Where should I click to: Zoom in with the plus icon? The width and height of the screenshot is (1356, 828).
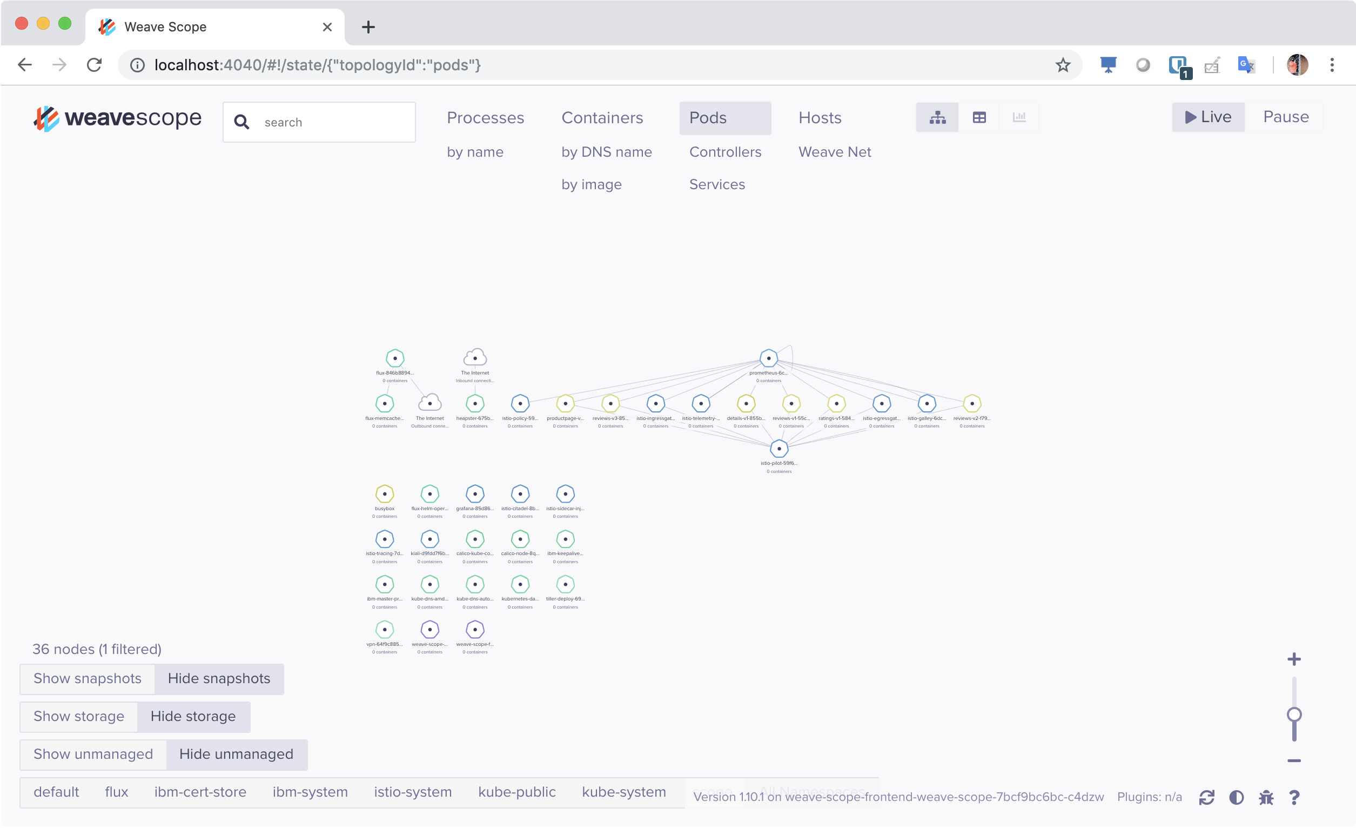pyautogui.click(x=1294, y=659)
